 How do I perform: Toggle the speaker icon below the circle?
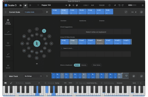pyautogui.click(x=37, y=64)
